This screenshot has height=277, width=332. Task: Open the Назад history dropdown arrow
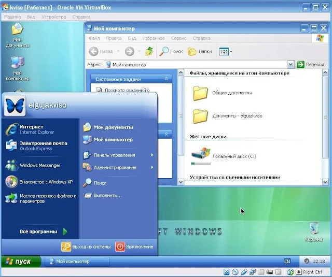point(118,51)
